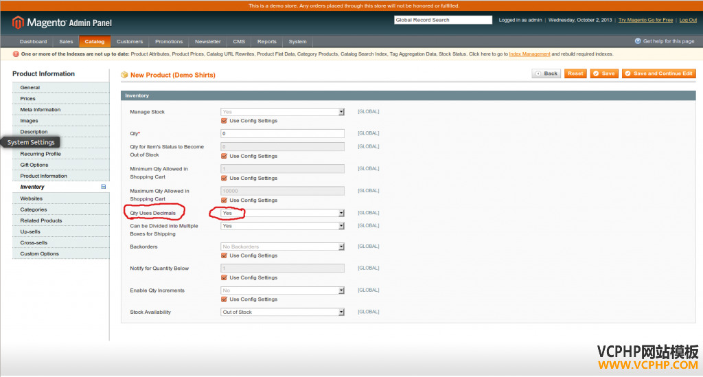The height and width of the screenshot is (377, 703).
Task: Click Save and Continue Edit button
Action: click(658, 73)
